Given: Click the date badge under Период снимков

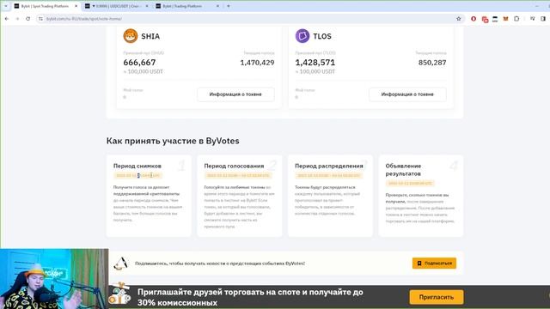Looking at the screenshot, I should (x=137, y=175).
